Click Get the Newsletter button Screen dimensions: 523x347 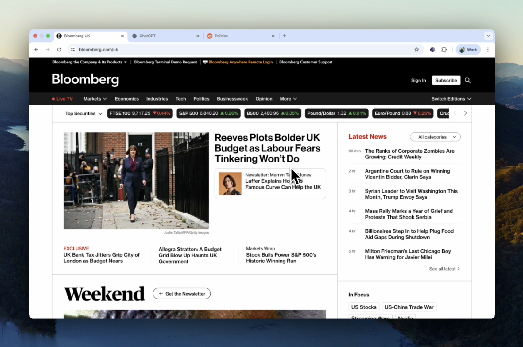[x=182, y=294]
